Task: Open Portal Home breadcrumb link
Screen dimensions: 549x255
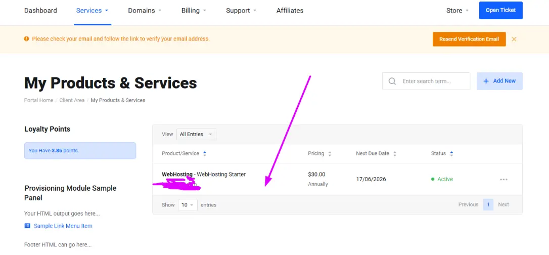Action: (x=38, y=100)
